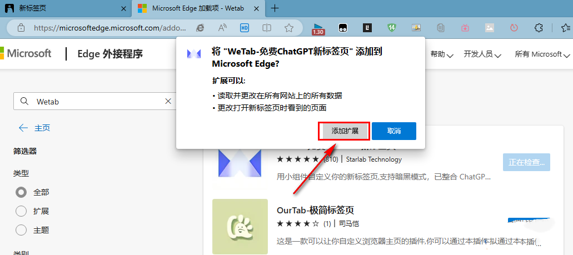Click the WeTab logo icon in the dialog
Image resolution: width=573 pixels, height=255 pixels.
pos(194,54)
